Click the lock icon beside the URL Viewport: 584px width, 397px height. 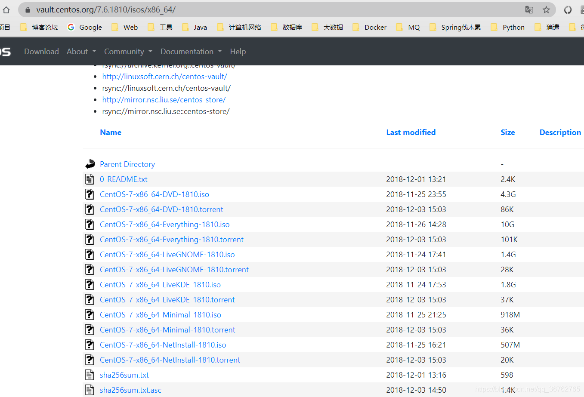point(28,9)
